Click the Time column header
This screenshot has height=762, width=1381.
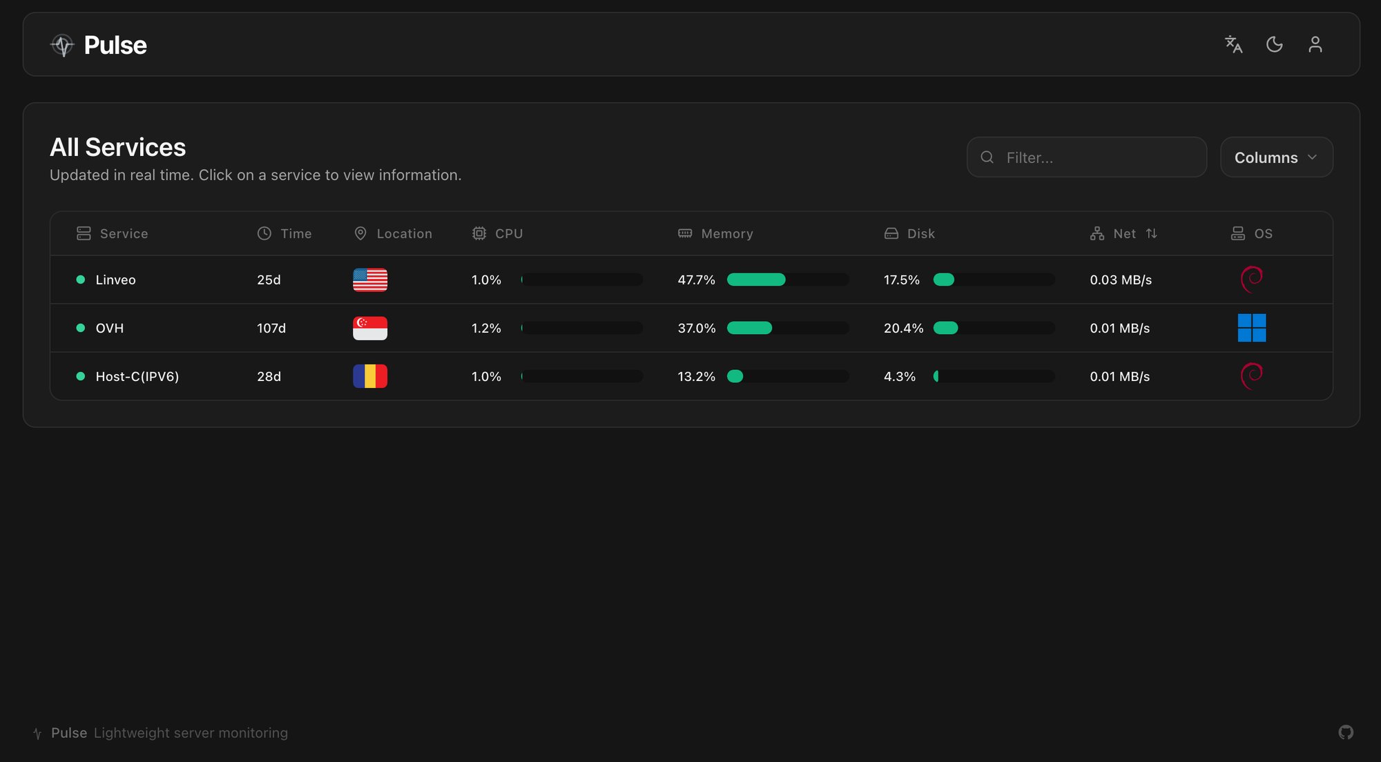[296, 233]
